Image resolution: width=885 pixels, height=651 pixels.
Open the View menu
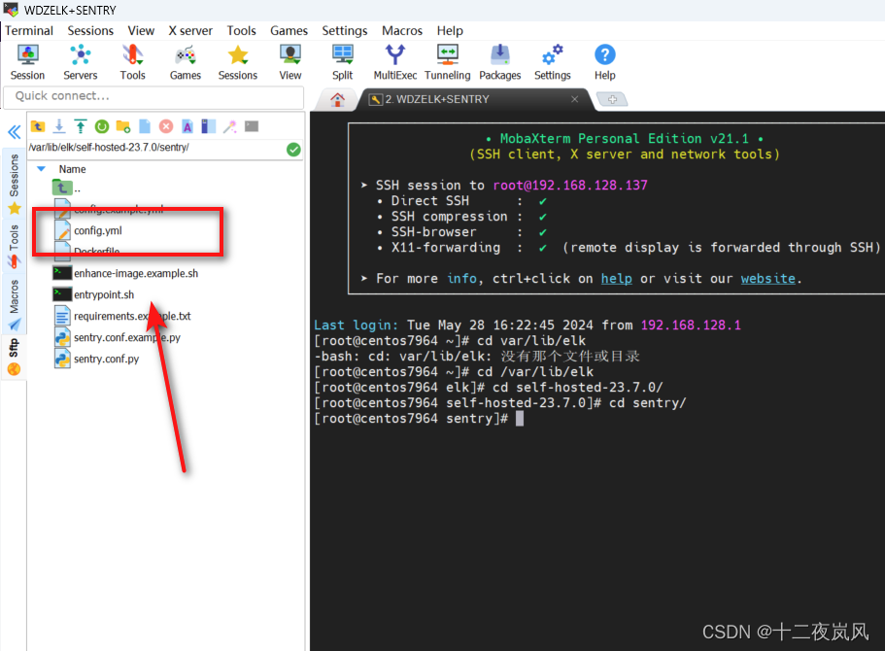point(141,30)
